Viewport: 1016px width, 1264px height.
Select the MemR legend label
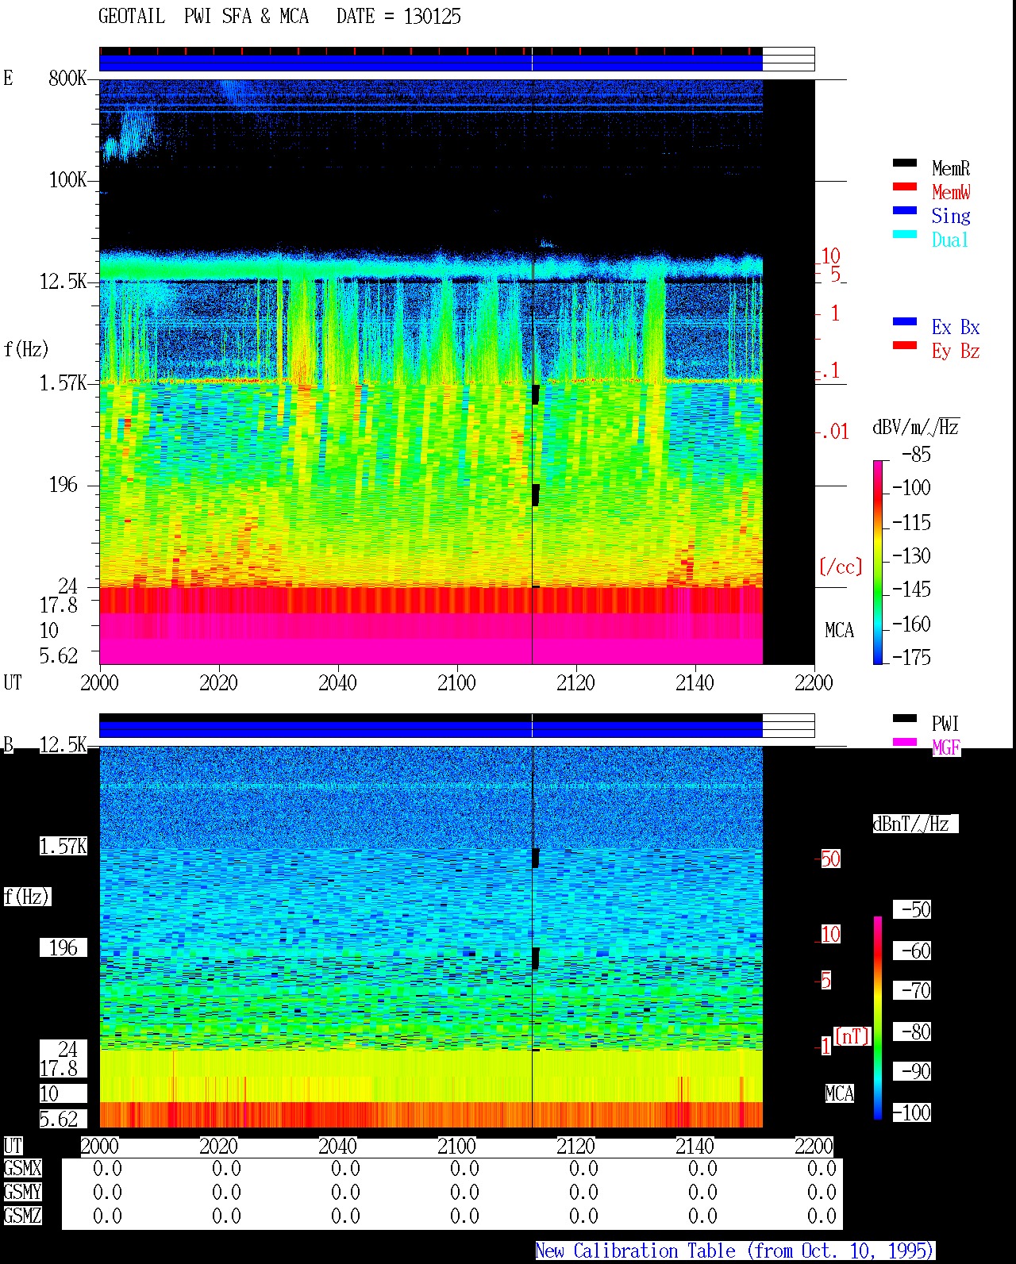pyautogui.click(x=951, y=168)
